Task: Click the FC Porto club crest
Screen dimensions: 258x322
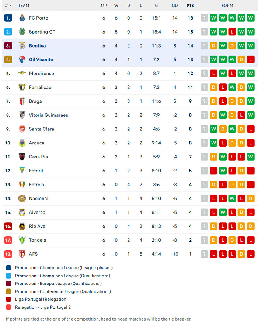Action: [22, 18]
